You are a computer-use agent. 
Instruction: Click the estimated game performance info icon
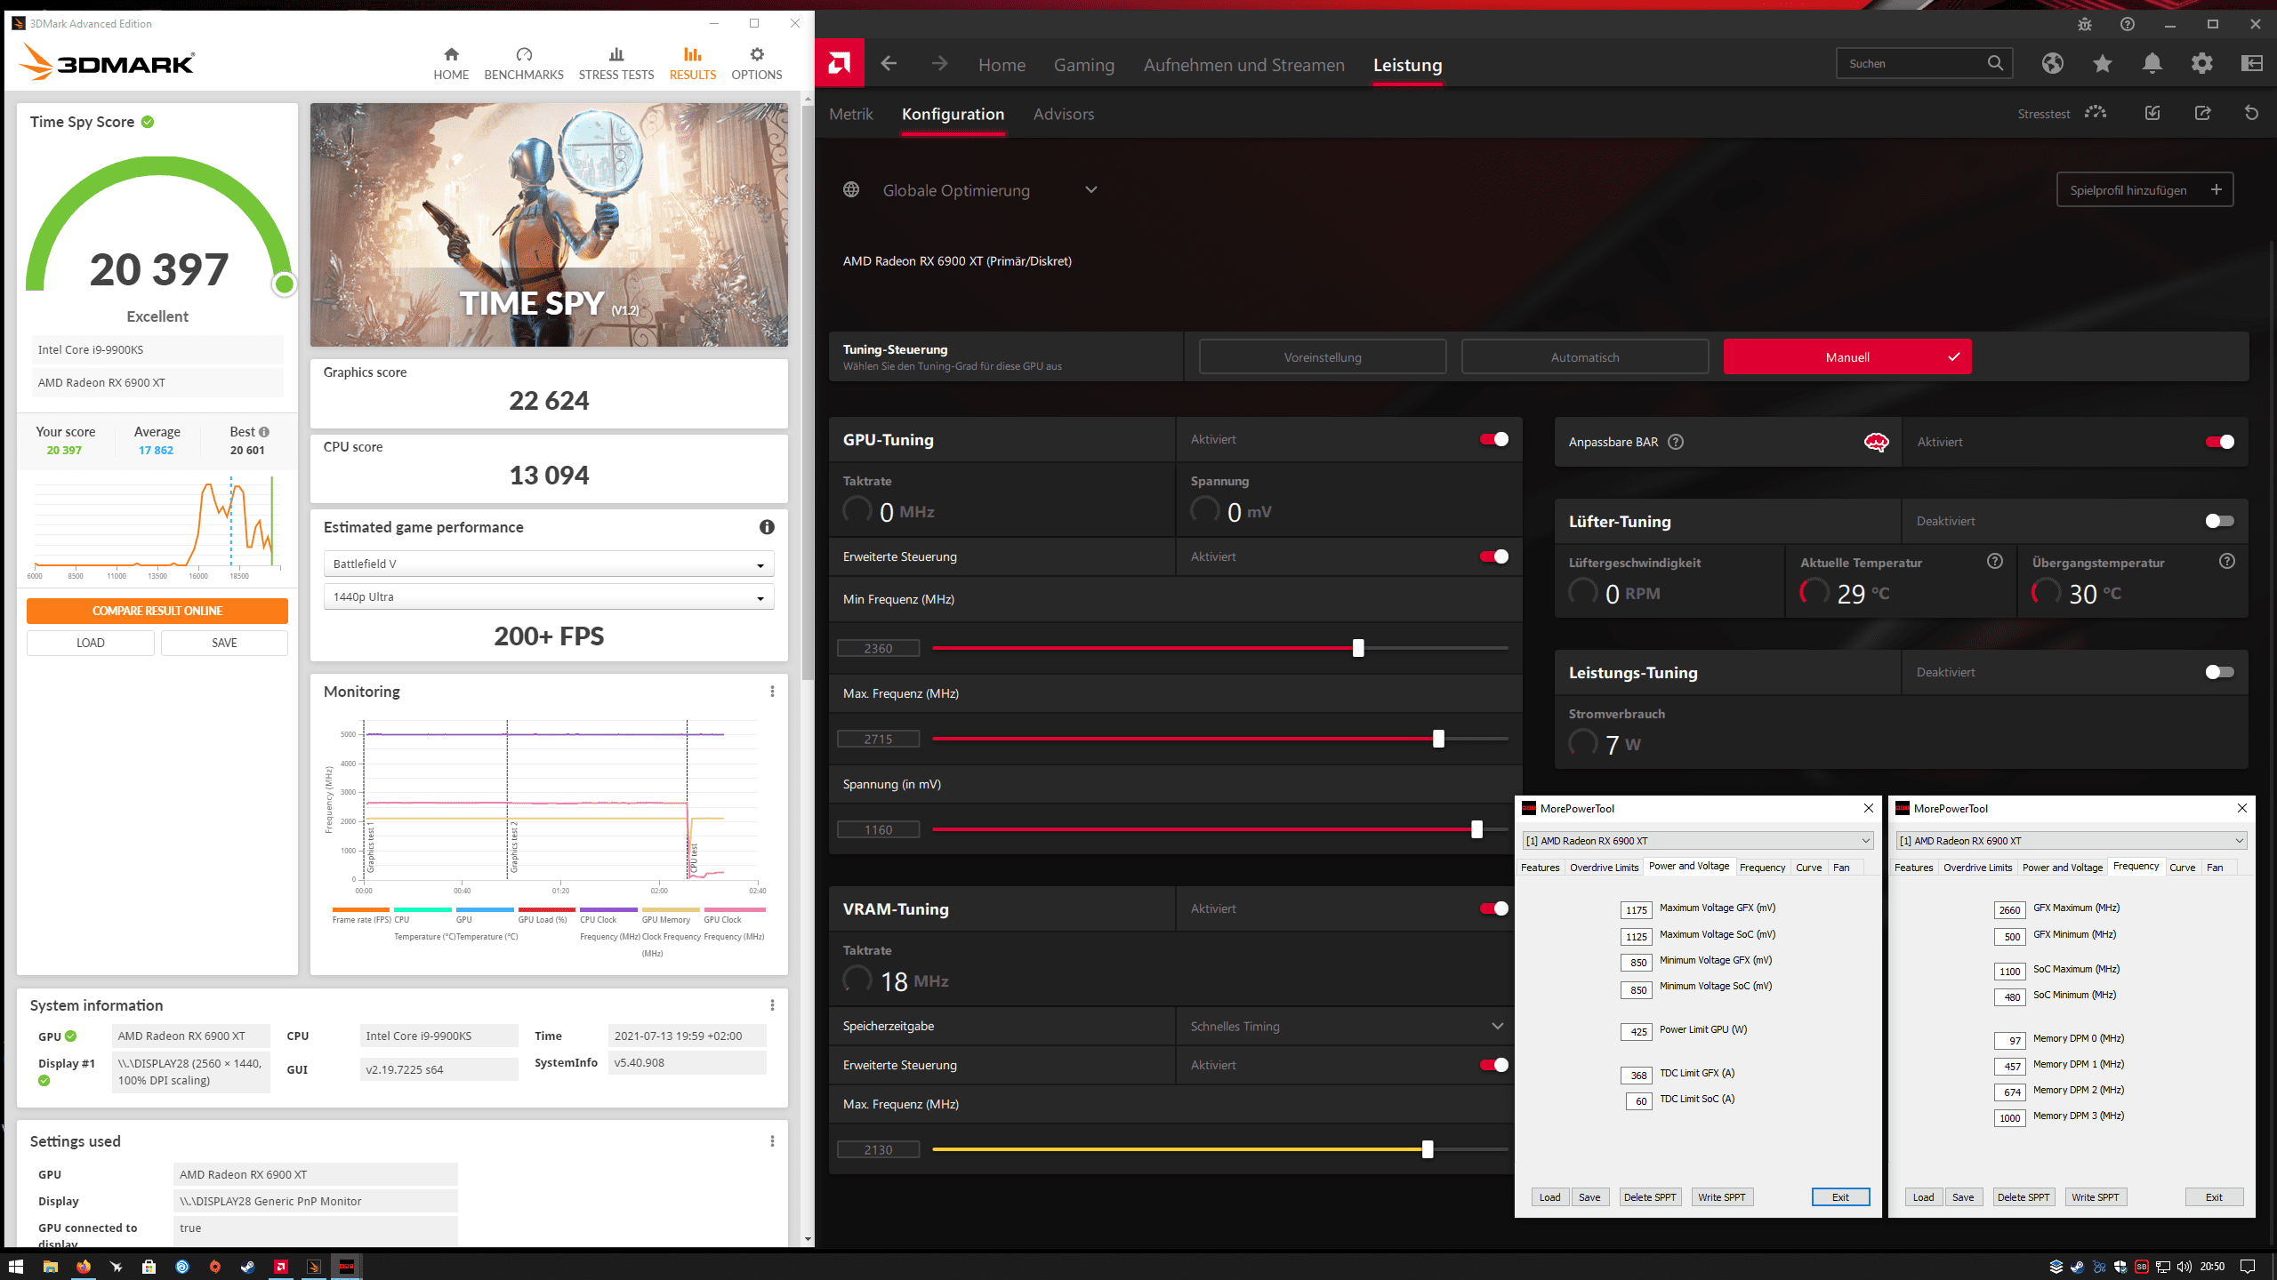767,527
